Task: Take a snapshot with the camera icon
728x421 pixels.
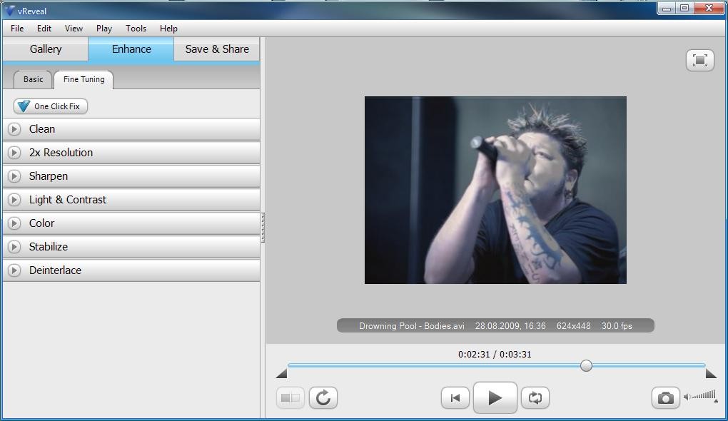Action: tap(665, 397)
